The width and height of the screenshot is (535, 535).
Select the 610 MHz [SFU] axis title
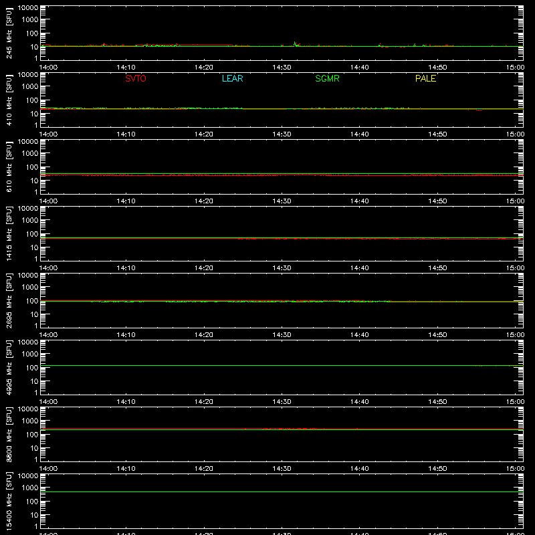(9, 167)
